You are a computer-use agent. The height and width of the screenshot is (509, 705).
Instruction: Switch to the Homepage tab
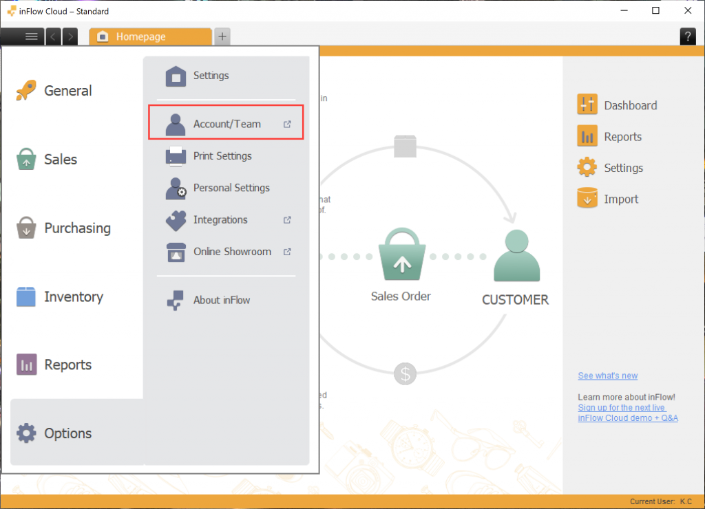click(150, 36)
